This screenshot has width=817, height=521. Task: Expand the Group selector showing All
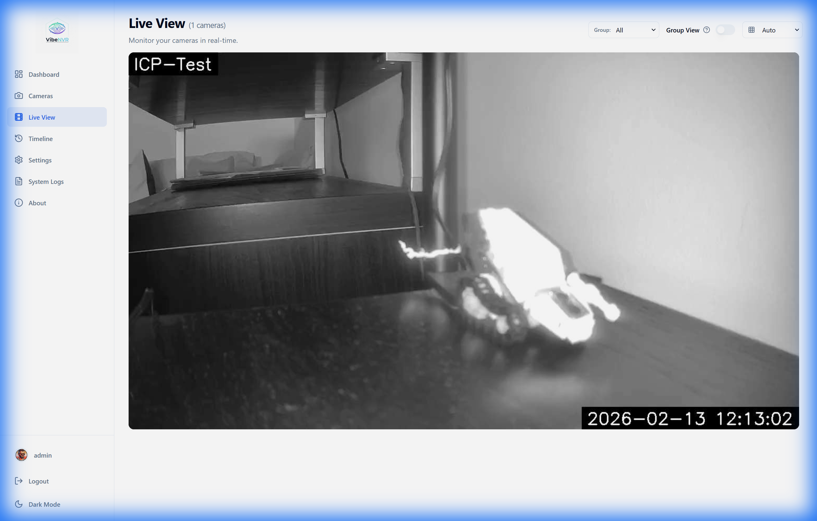(x=636, y=30)
